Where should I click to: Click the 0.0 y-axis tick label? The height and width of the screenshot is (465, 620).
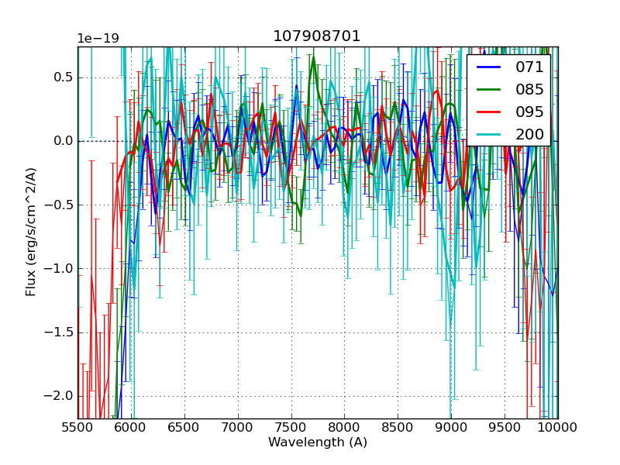[62, 141]
